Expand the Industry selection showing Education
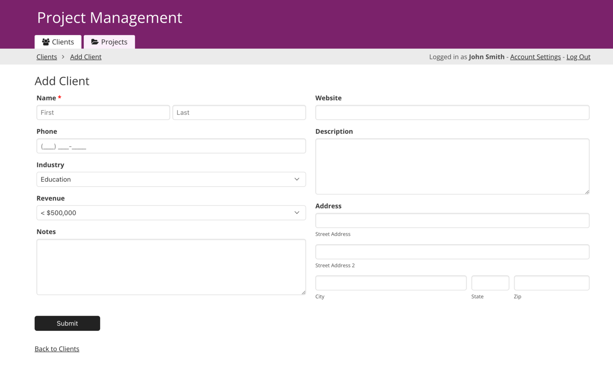The image size is (613, 368). tap(171, 179)
